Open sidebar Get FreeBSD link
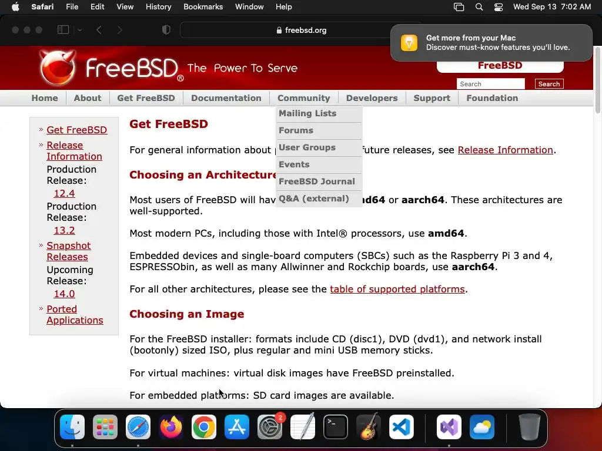The height and width of the screenshot is (451, 602). (x=77, y=130)
